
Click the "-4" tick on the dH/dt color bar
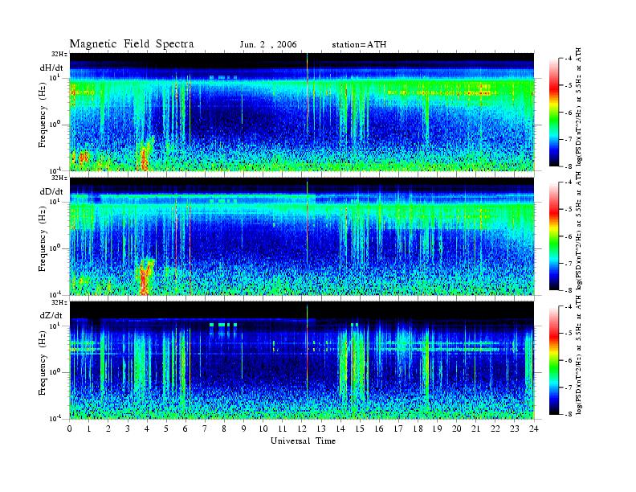(569, 59)
